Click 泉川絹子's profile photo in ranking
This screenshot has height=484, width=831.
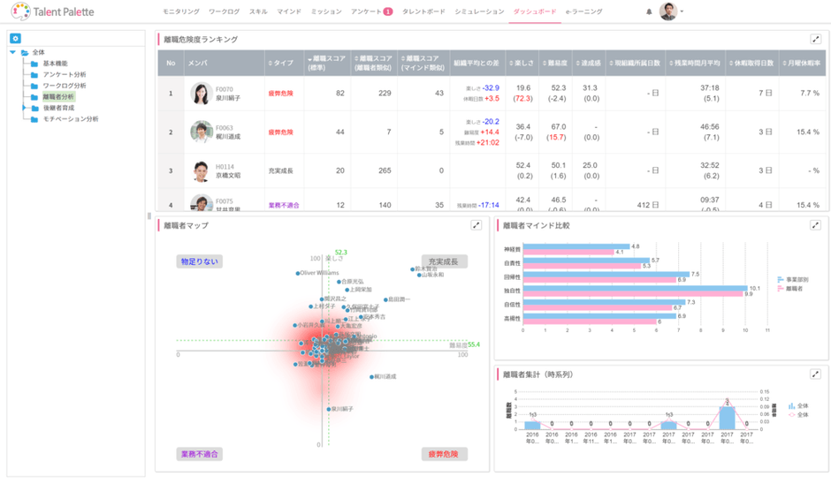[x=201, y=94]
